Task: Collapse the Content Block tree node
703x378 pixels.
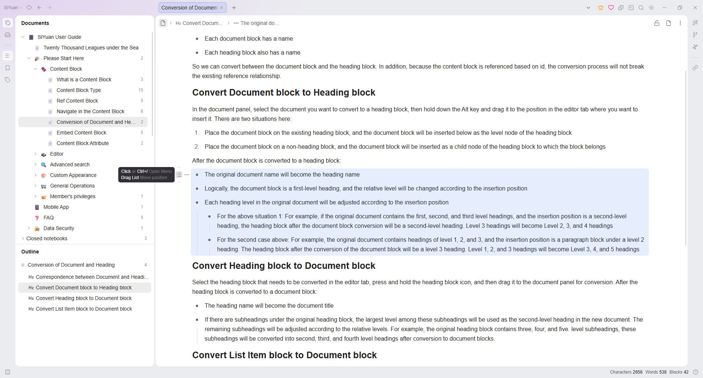Action: 36,69
